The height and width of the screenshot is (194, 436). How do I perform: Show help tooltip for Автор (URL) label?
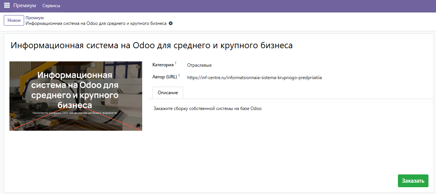click(x=179, y=75)
